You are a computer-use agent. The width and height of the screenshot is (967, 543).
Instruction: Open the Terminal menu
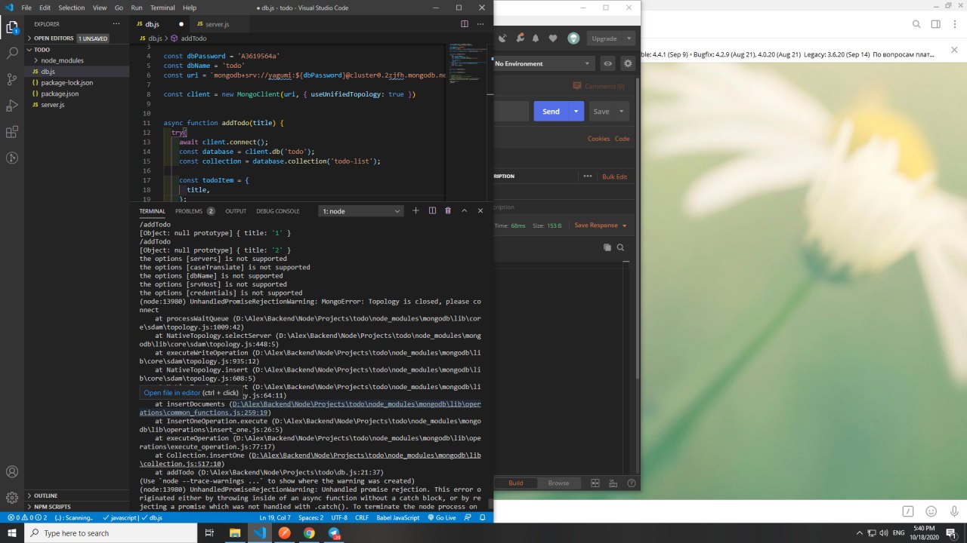click(x=162, y=8)
